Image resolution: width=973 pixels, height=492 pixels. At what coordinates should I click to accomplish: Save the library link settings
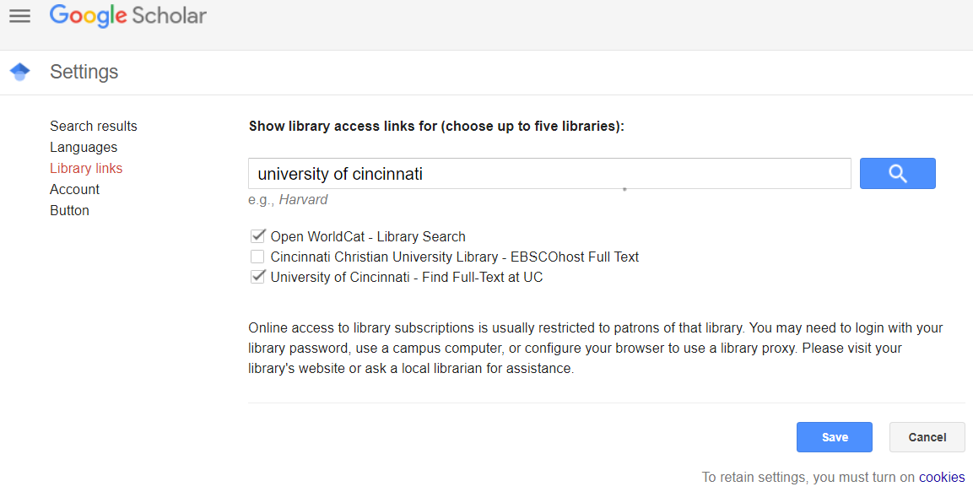tap(835, 437)
